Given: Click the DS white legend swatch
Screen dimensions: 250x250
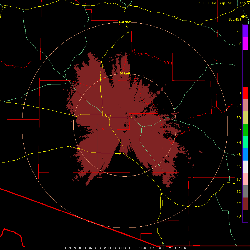Looking at the screenshot, I should [245, 167].
